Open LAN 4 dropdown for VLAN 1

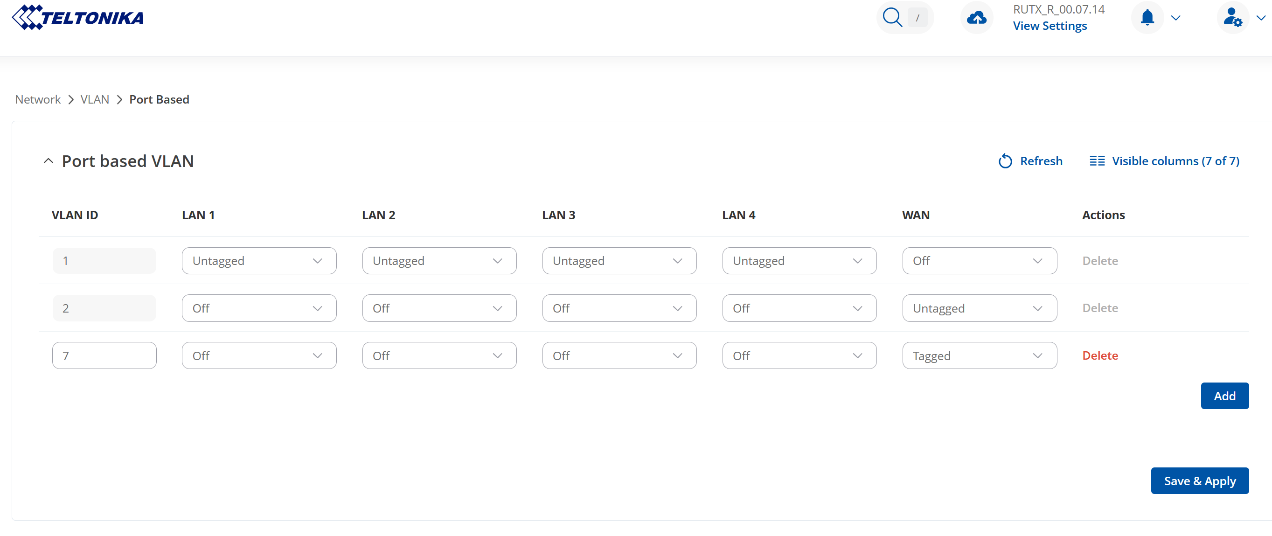[x=799, y=261]
